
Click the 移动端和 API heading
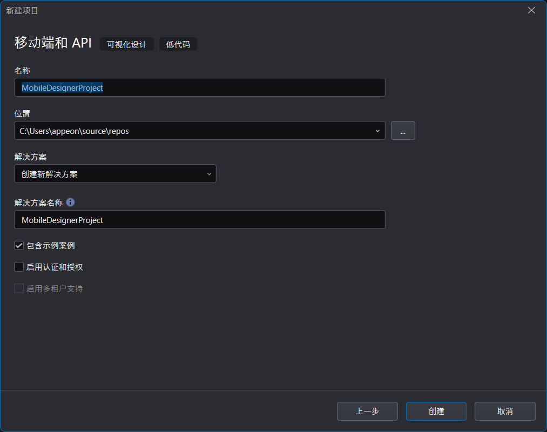(x=53, y=43)
